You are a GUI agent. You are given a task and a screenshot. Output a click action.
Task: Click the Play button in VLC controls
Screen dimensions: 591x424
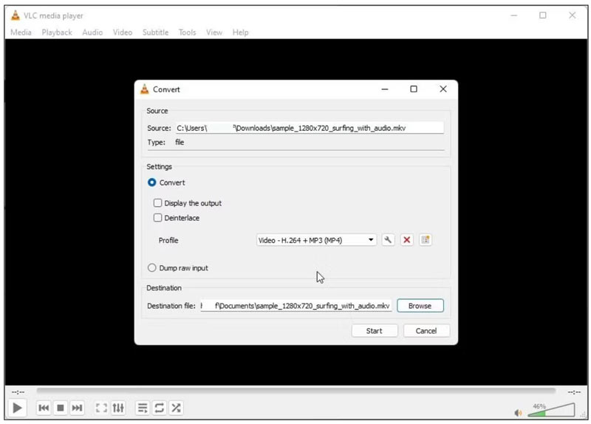tap(17, 408)
